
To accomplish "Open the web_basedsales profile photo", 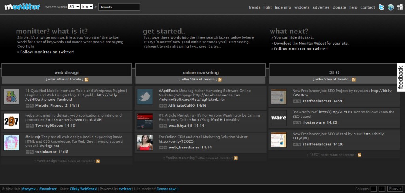I will [145, 143].
